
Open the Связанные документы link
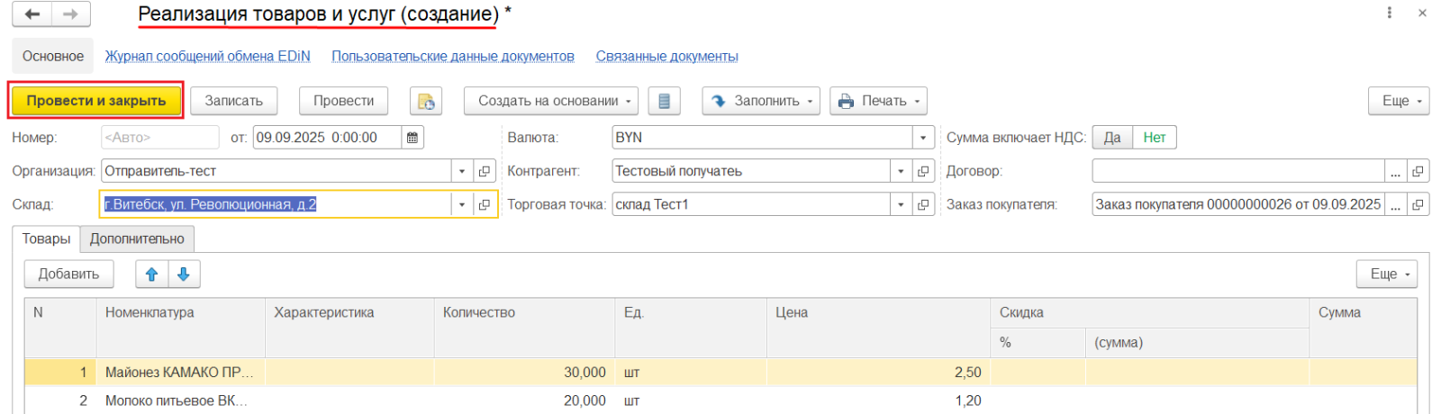pyautogui.click(x=666, y=56)
